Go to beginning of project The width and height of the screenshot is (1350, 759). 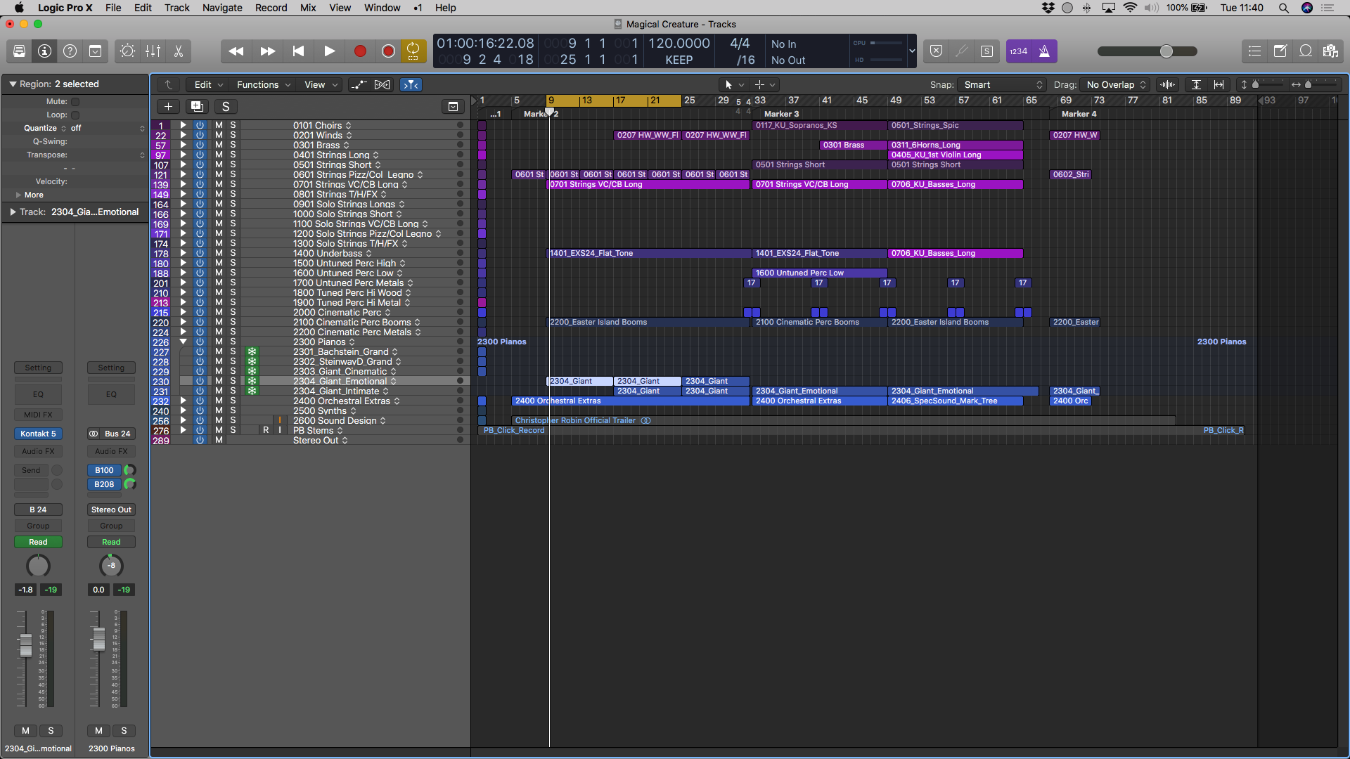pos(298,51)
